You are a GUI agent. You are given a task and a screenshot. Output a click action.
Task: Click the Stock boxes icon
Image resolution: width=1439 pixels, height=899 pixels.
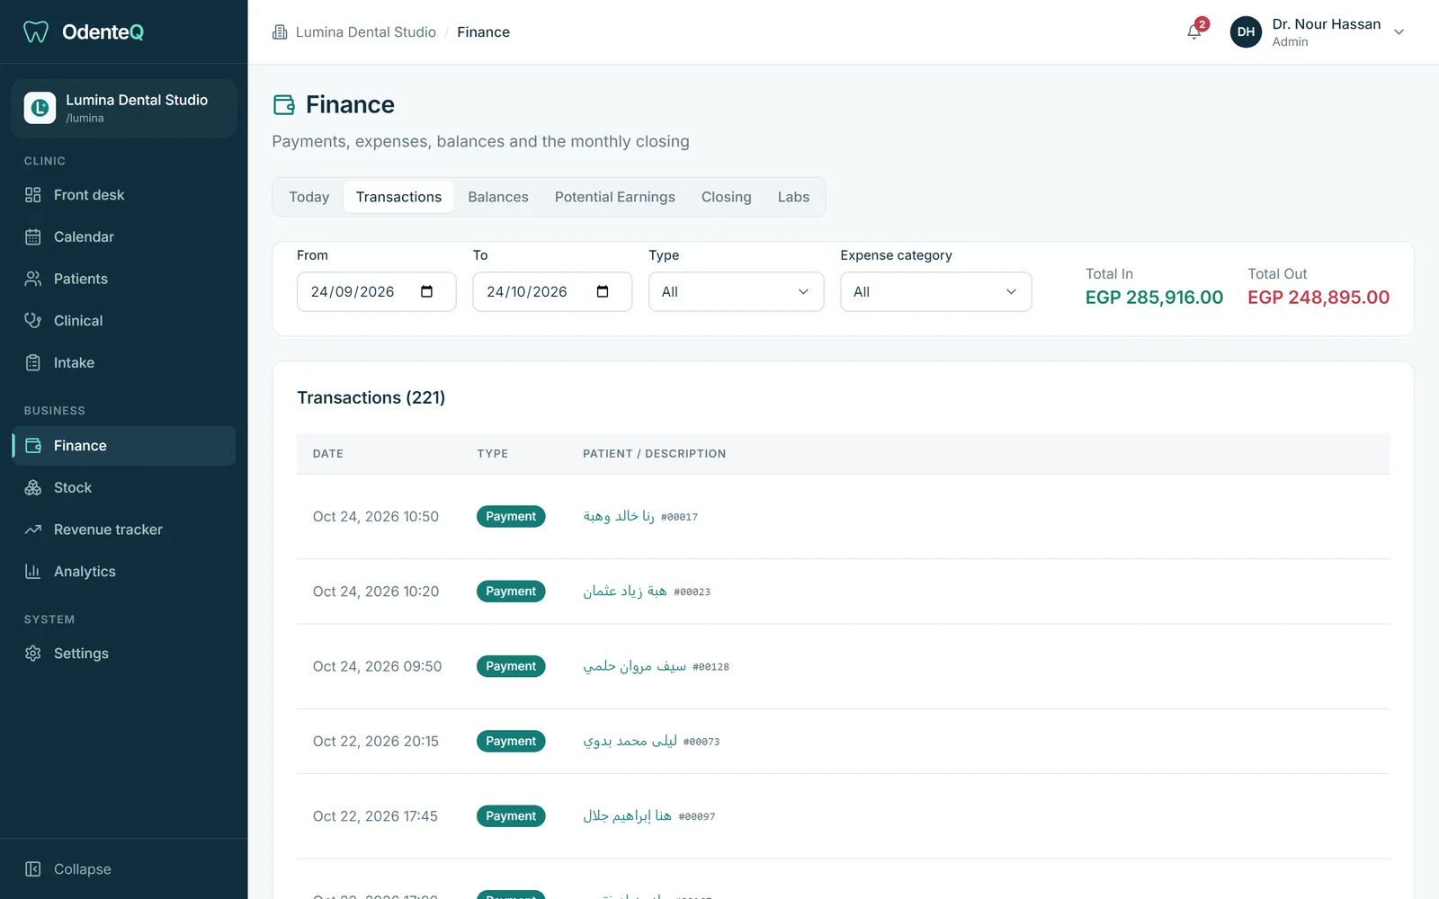pos(33,488)
